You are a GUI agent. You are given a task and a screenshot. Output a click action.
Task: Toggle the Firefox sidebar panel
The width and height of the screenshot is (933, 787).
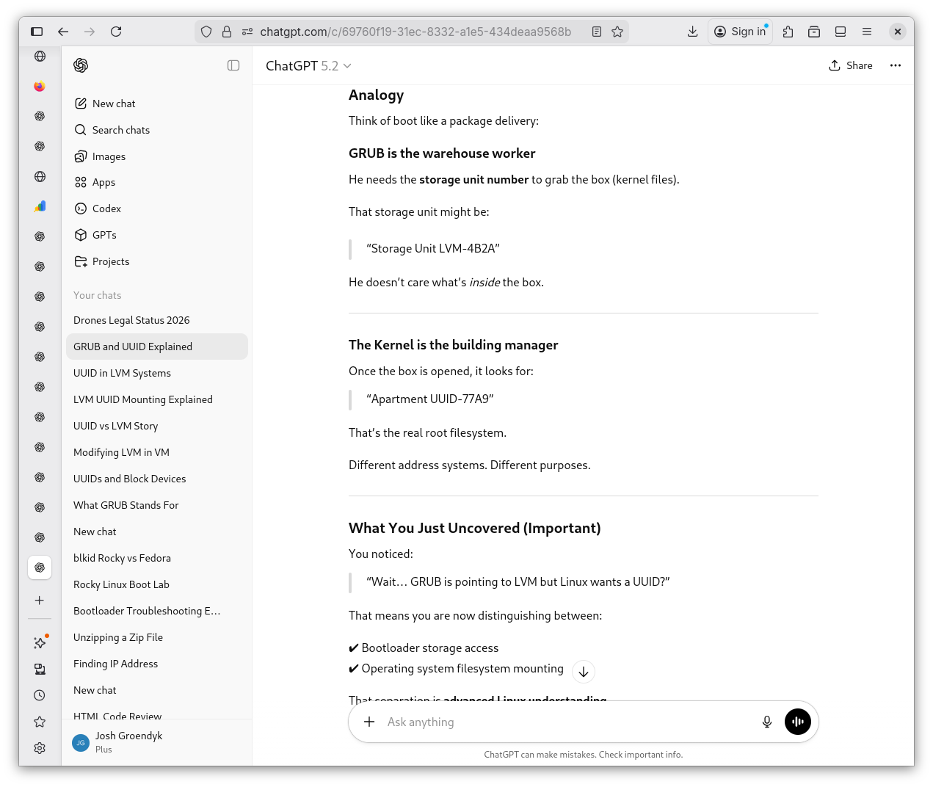(37, 32)
